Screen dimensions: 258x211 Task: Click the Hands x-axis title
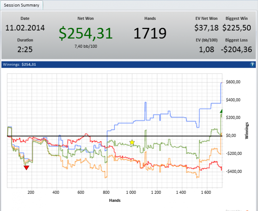(115, 200)
